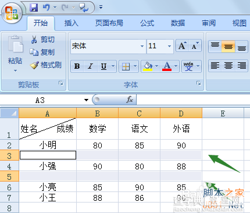Apply yellow fill color bucket
The height and width of the screenshot is (213, 250).
[x=148, y=66]
